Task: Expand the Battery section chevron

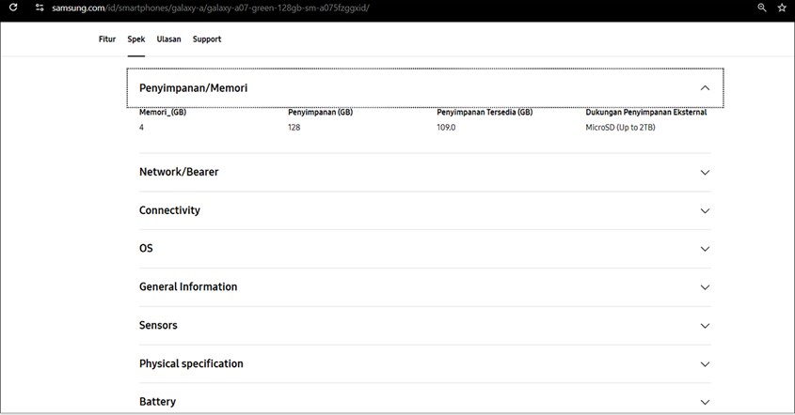Action: coord(705,402)
